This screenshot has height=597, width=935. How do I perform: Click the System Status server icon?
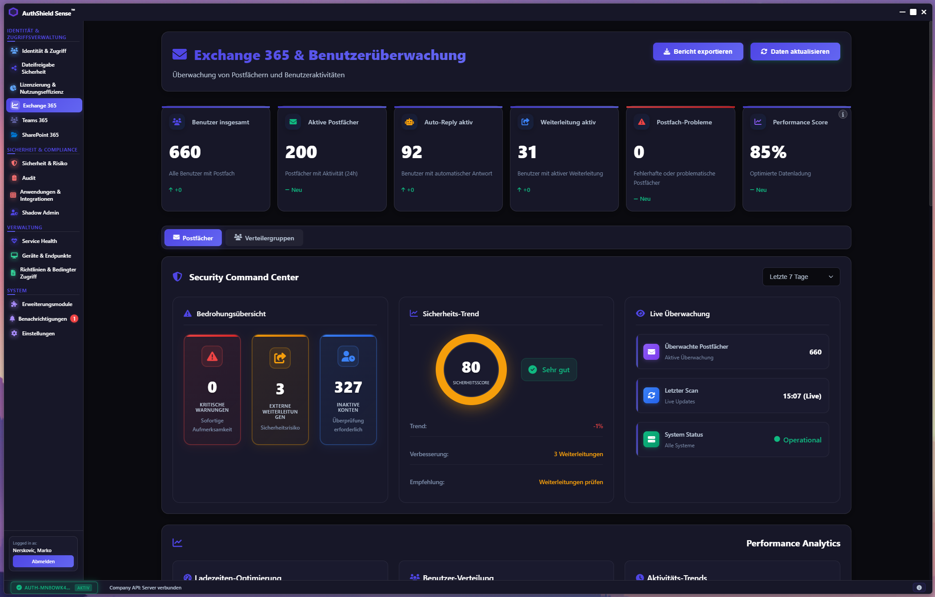coord(651,439)
